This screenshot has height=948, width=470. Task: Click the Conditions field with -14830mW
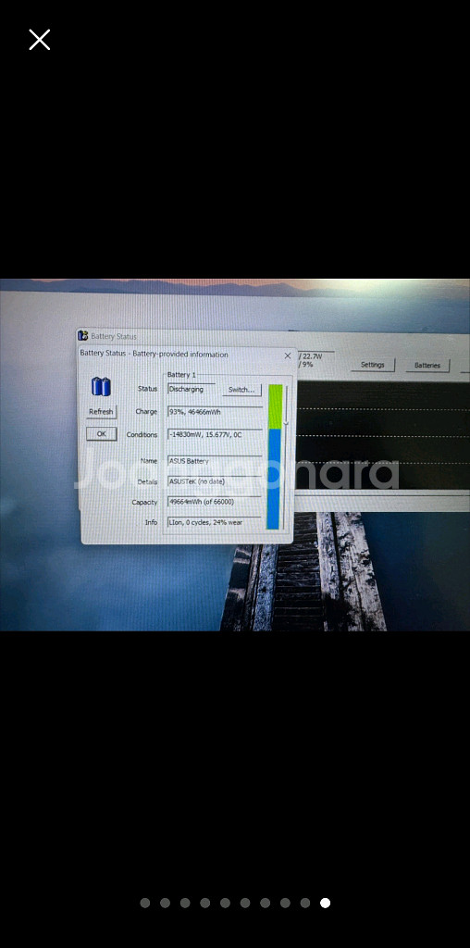click(215, 435)
